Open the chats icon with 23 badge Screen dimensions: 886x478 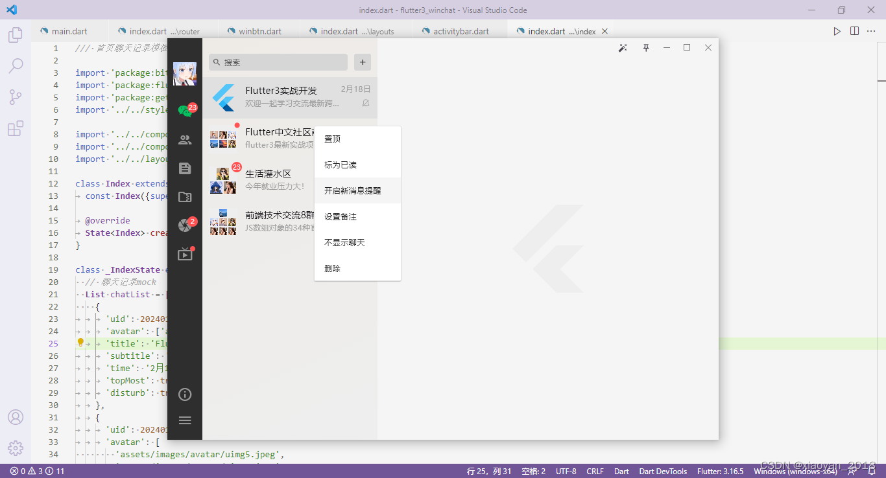[186, 111]
